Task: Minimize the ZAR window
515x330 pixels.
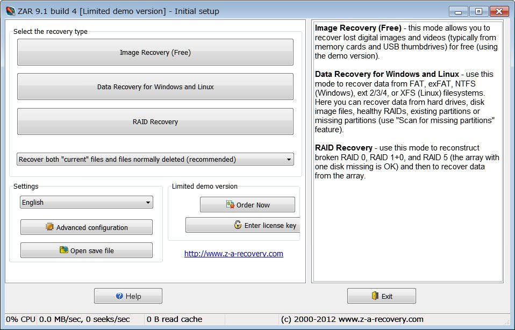Action: point(459,11)
